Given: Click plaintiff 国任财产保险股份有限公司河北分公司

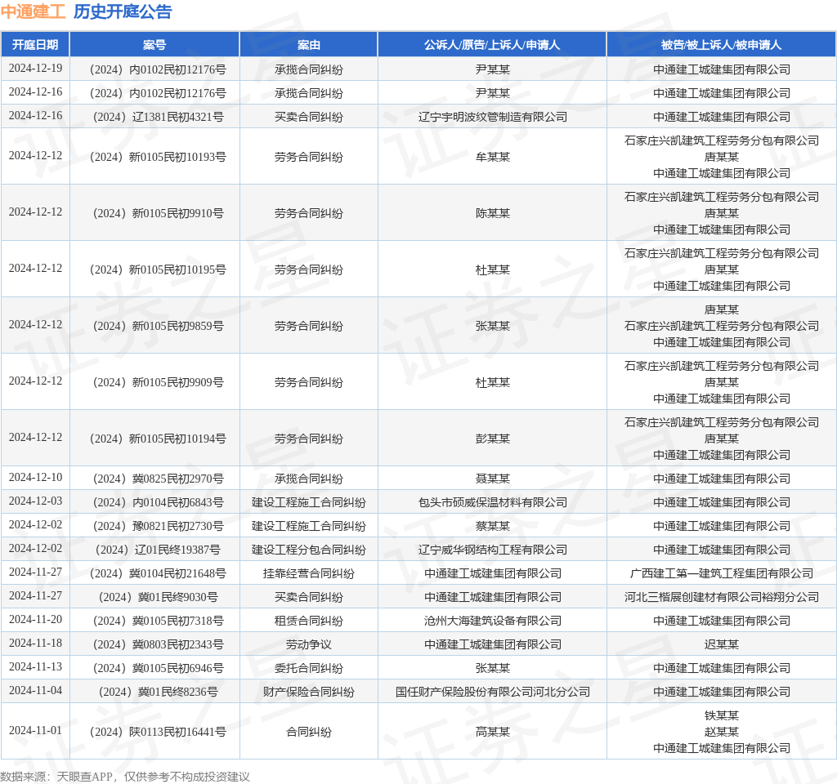Looking at the screenshot, I should coord(492,693).
